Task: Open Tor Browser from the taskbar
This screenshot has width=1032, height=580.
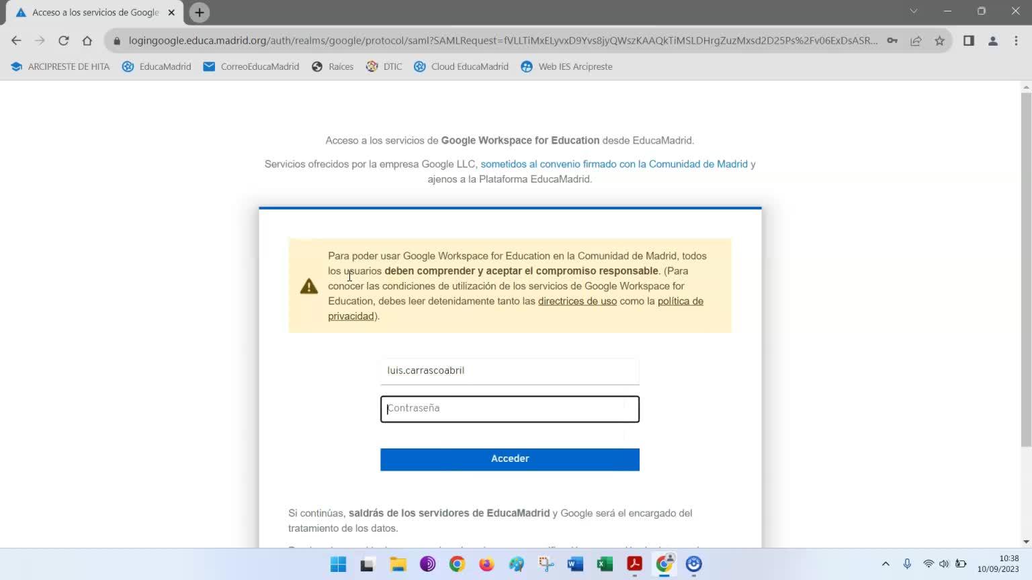Action: [x=427, y=564]
